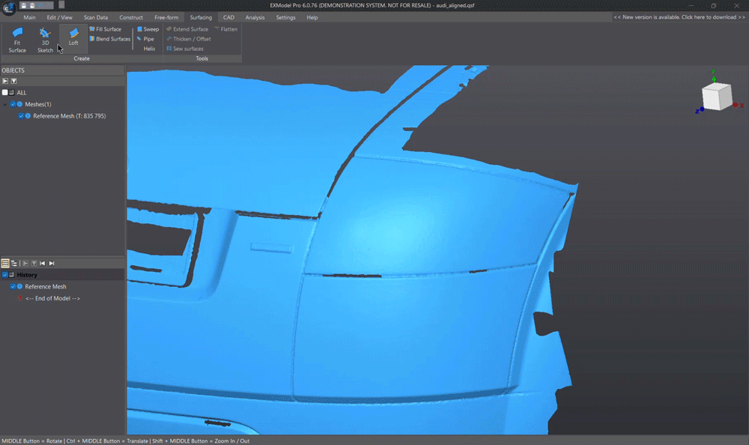The image size is (749, 445).
Task: Open the 3D Sketch tool
Action: coord(45,39)
